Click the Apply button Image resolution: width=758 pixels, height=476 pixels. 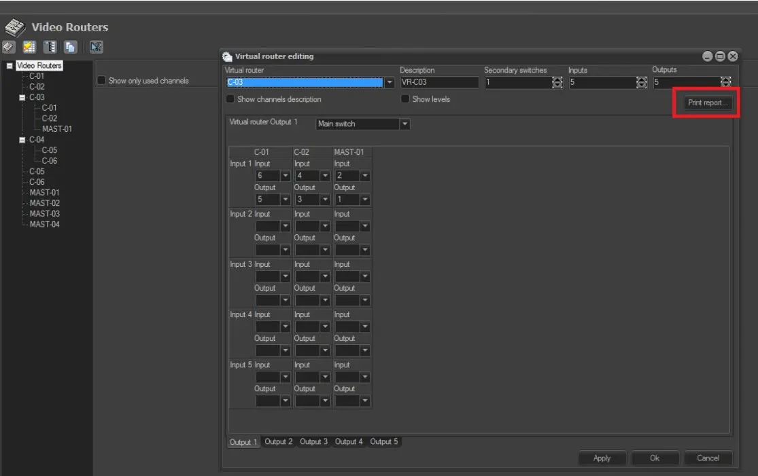(x=602, y=458)
